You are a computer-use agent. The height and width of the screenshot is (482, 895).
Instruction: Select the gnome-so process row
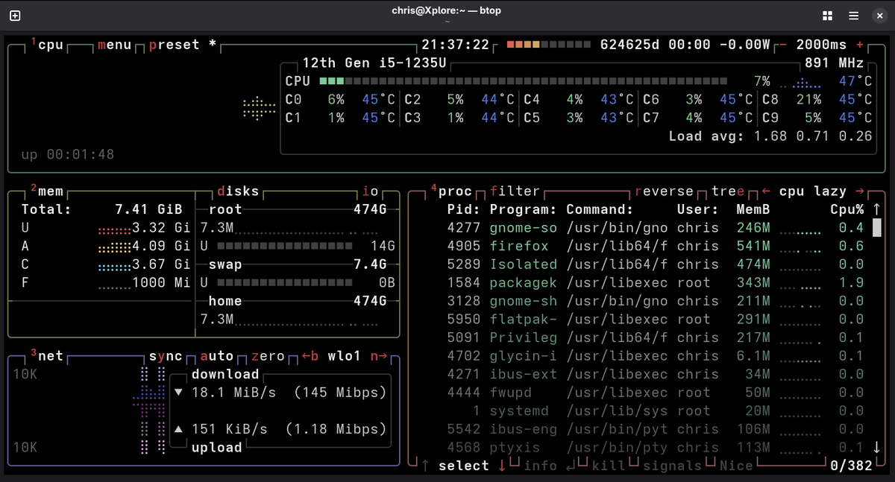tap(656, 227)
